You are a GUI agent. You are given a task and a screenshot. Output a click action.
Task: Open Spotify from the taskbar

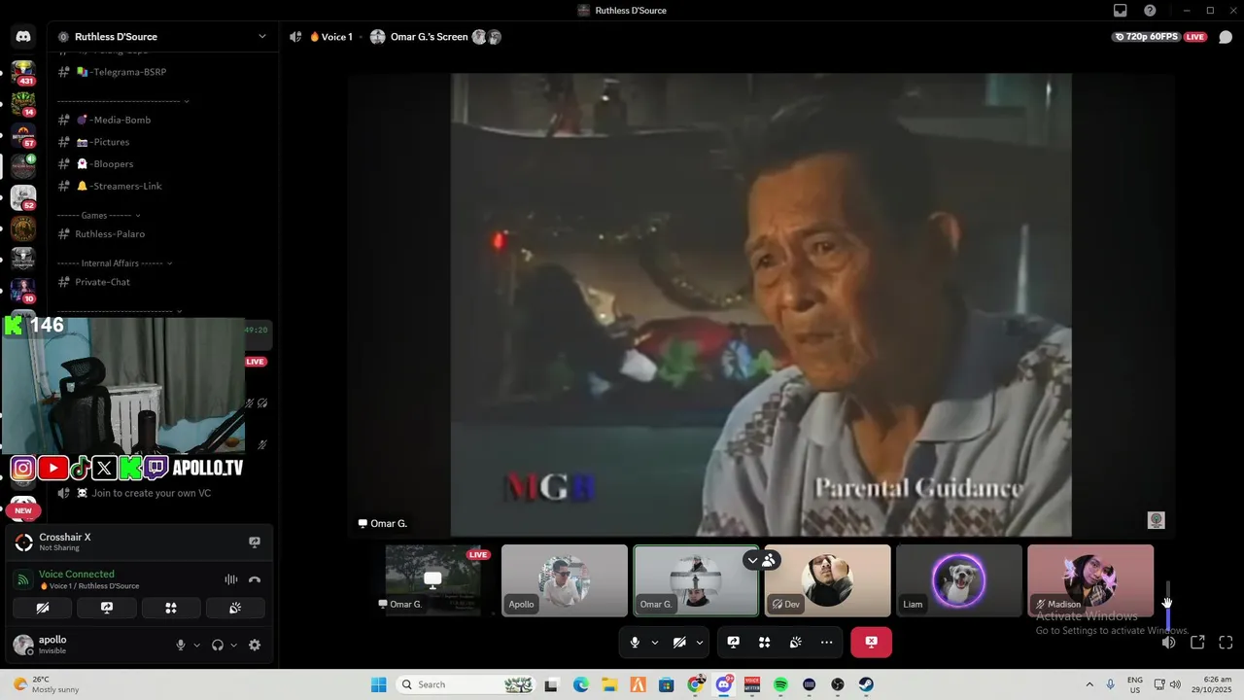[x=780, y=684]
